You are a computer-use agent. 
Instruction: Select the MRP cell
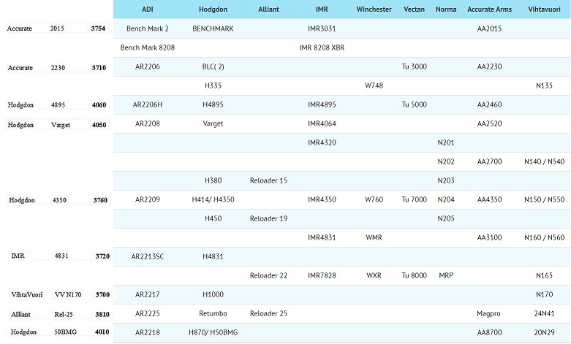tap(446, 275)
